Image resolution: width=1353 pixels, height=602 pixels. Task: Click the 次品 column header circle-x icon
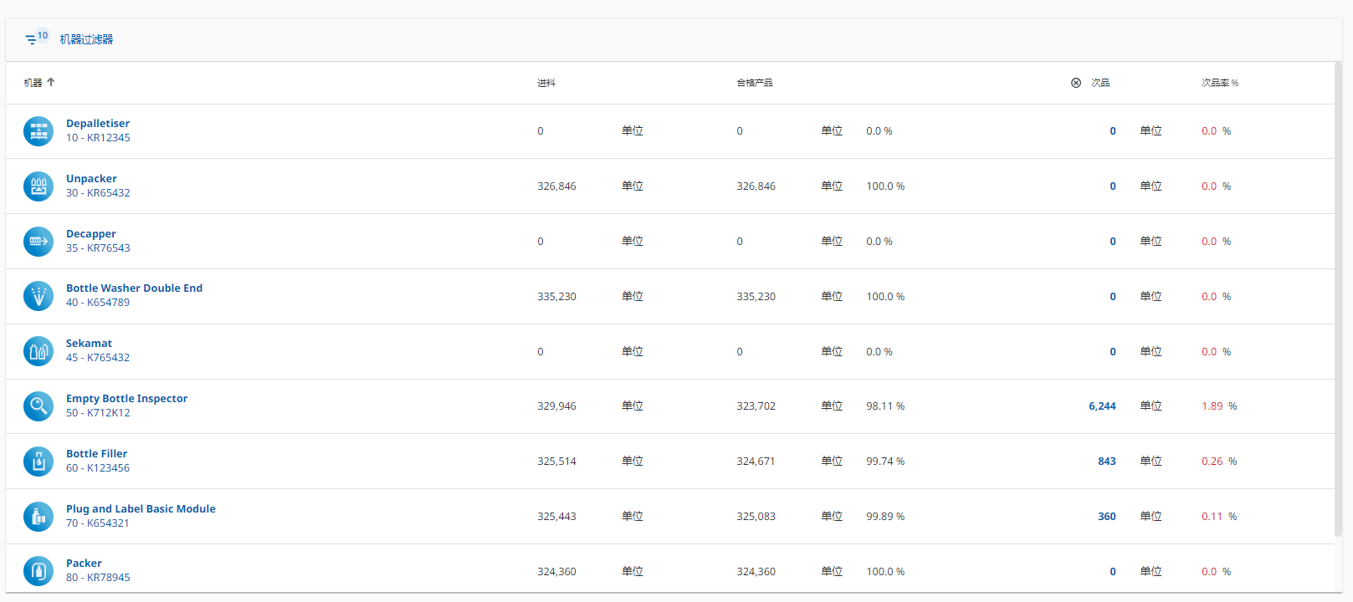1076,83
